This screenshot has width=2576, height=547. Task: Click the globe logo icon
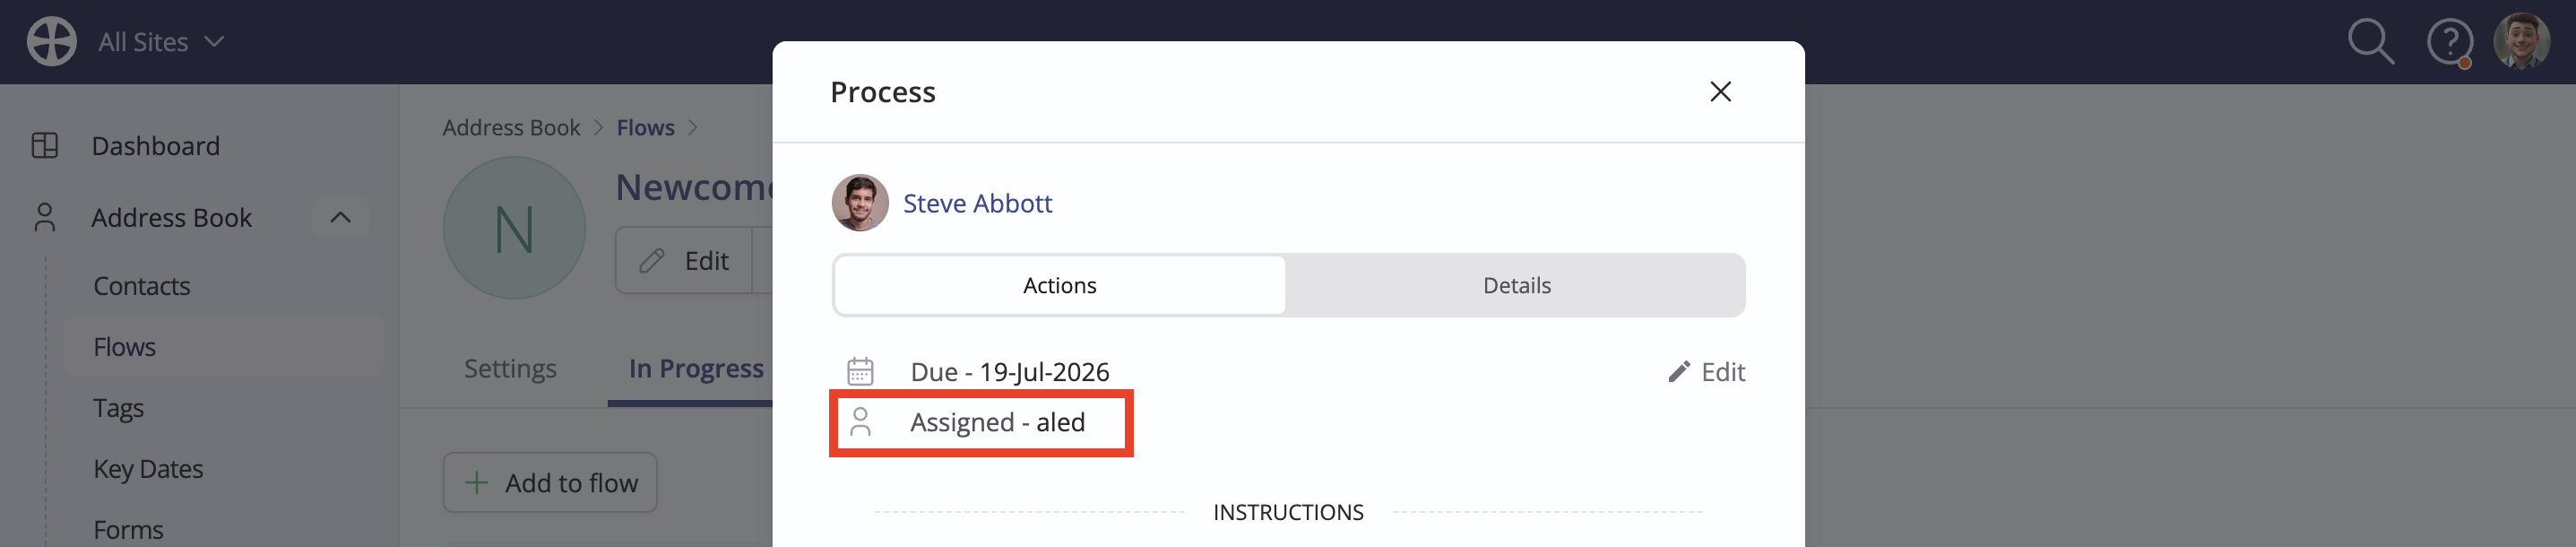click(x=52, y=42)
